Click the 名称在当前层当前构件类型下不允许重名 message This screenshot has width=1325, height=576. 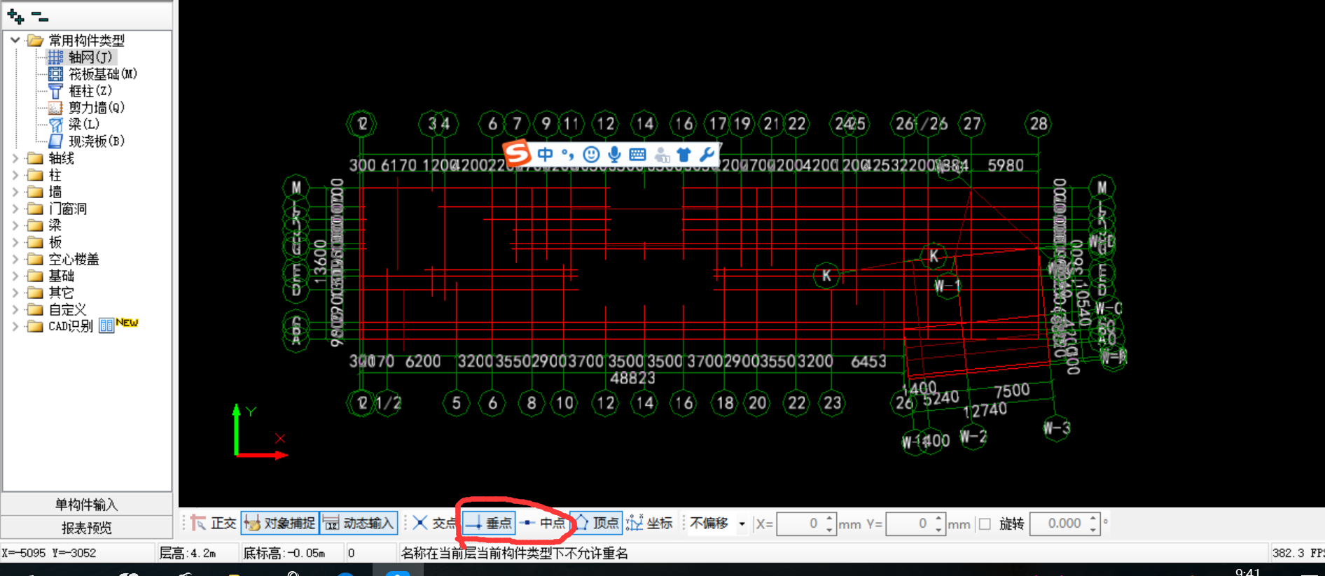point(515,553)
